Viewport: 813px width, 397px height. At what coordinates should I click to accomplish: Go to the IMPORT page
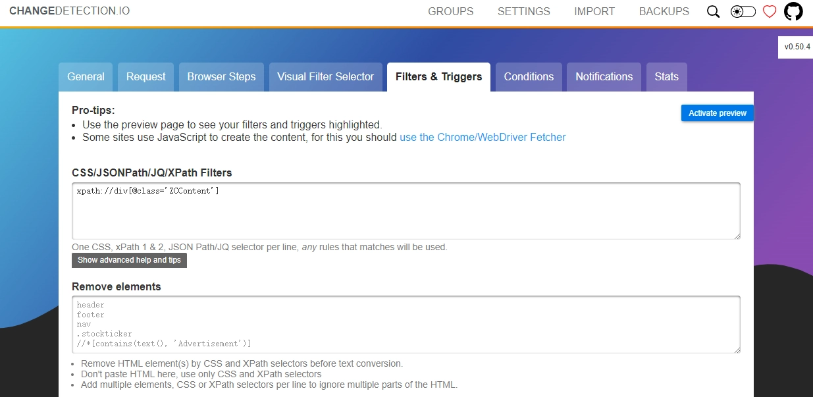click(x=594, y=12)
